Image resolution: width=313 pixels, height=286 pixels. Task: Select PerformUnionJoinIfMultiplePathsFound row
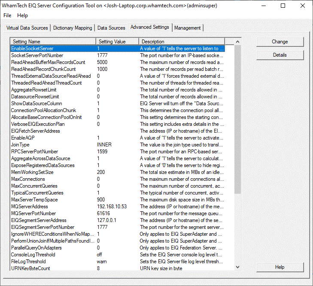coord(118,241)
